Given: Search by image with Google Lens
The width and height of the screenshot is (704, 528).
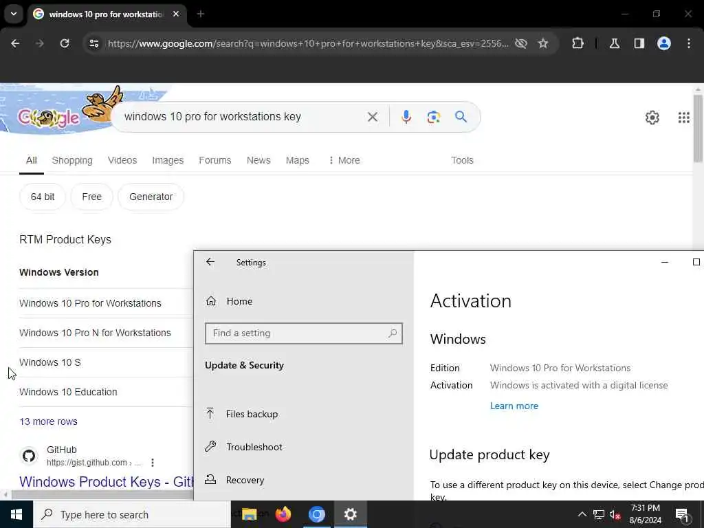Looking at the screenshot, I should 434,117.
